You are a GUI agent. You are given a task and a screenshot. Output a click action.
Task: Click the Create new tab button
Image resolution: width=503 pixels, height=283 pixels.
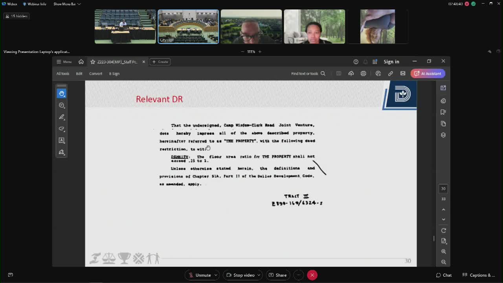point(160,62)
